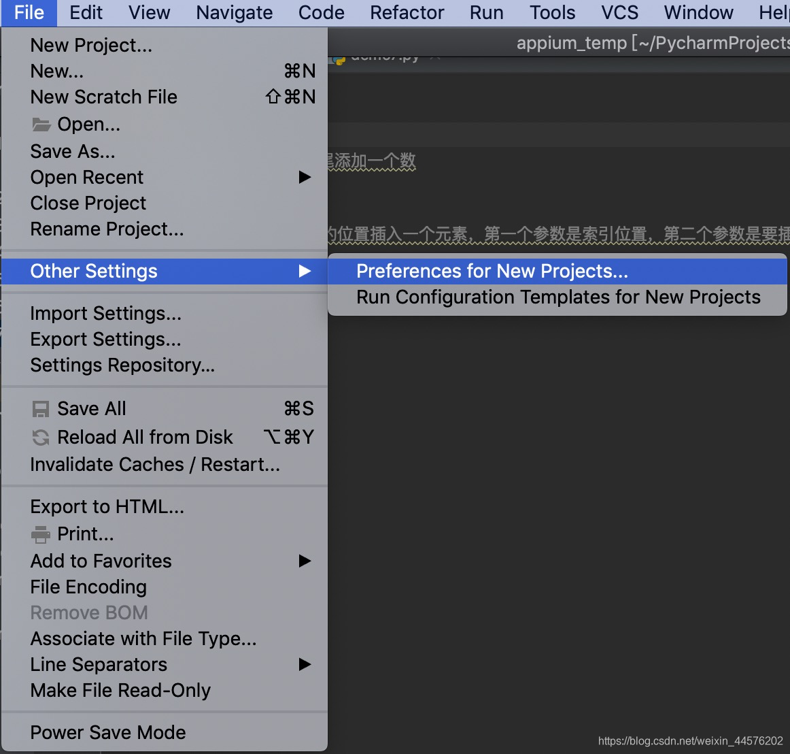Click the printer icon beside Print...

[x=41, y=534]
